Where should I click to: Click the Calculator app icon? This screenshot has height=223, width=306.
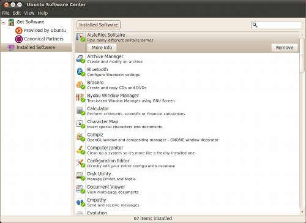point(80,112)
